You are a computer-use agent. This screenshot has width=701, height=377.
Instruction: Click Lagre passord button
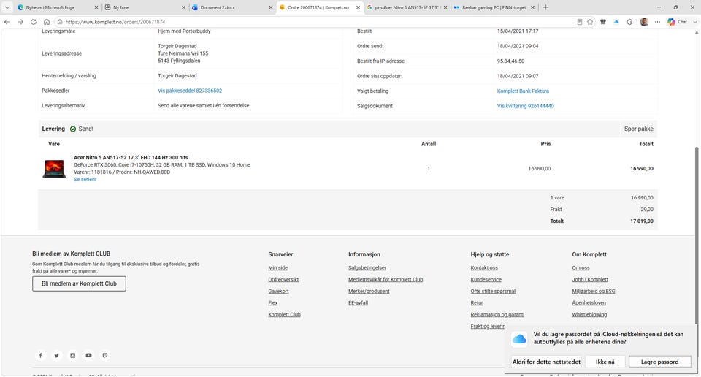(x=660, y=362)
